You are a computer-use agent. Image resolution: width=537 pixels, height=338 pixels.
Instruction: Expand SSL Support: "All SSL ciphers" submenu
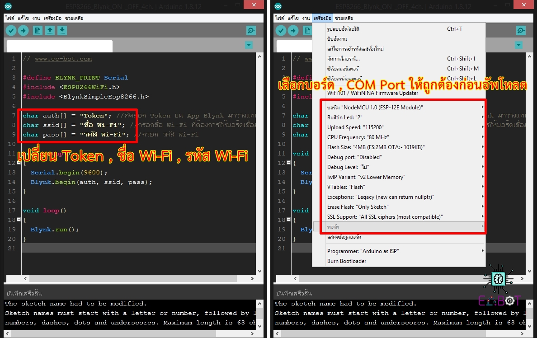click(399, 216)
